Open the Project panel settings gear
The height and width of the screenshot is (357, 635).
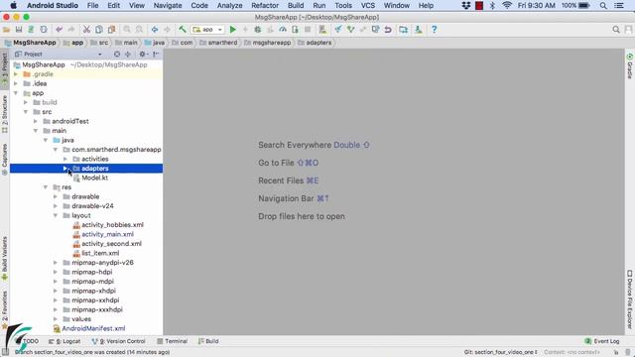pyautogui.click(x=143, y=54)
